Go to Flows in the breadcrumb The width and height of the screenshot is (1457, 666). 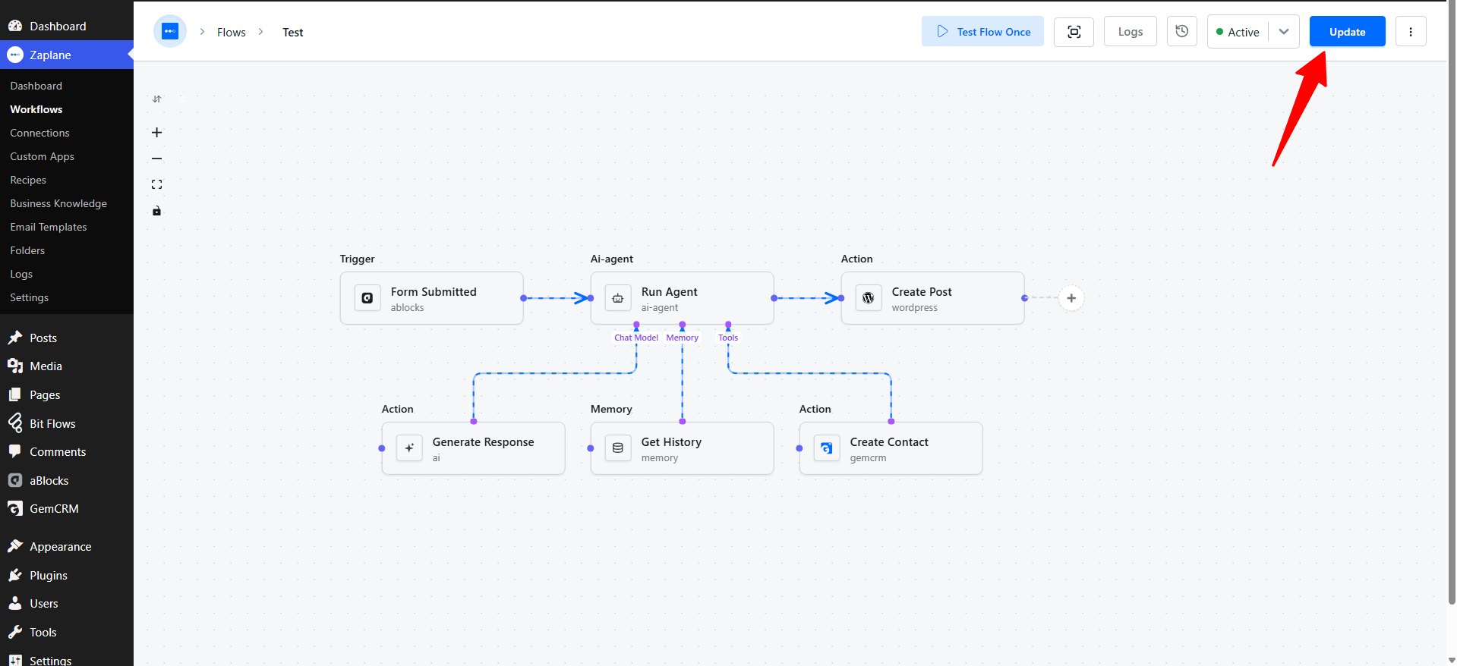[x=232, y=33]
